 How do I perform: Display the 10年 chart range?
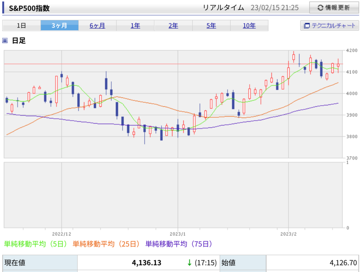249,26
